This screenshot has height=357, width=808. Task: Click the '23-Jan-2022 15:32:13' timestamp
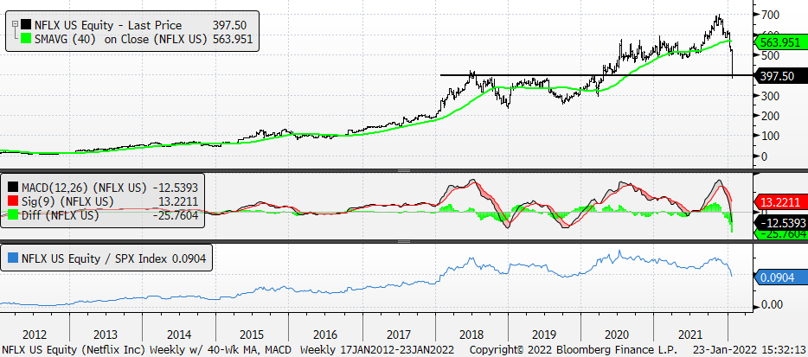pos(750,350)
